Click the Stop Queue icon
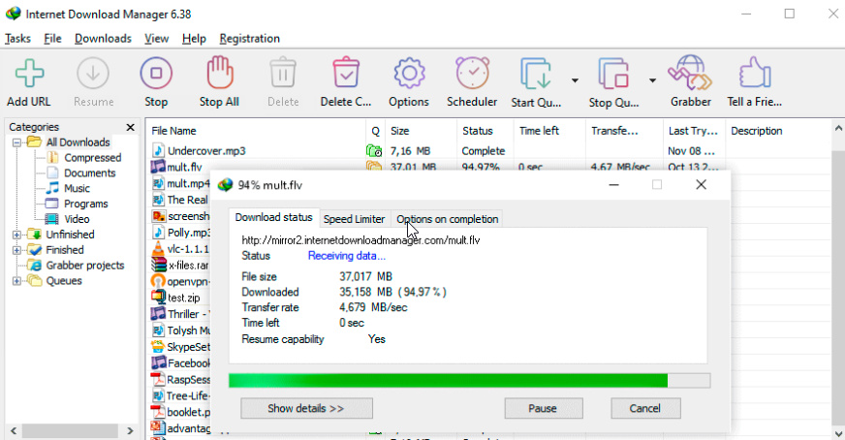 (613, 74)
